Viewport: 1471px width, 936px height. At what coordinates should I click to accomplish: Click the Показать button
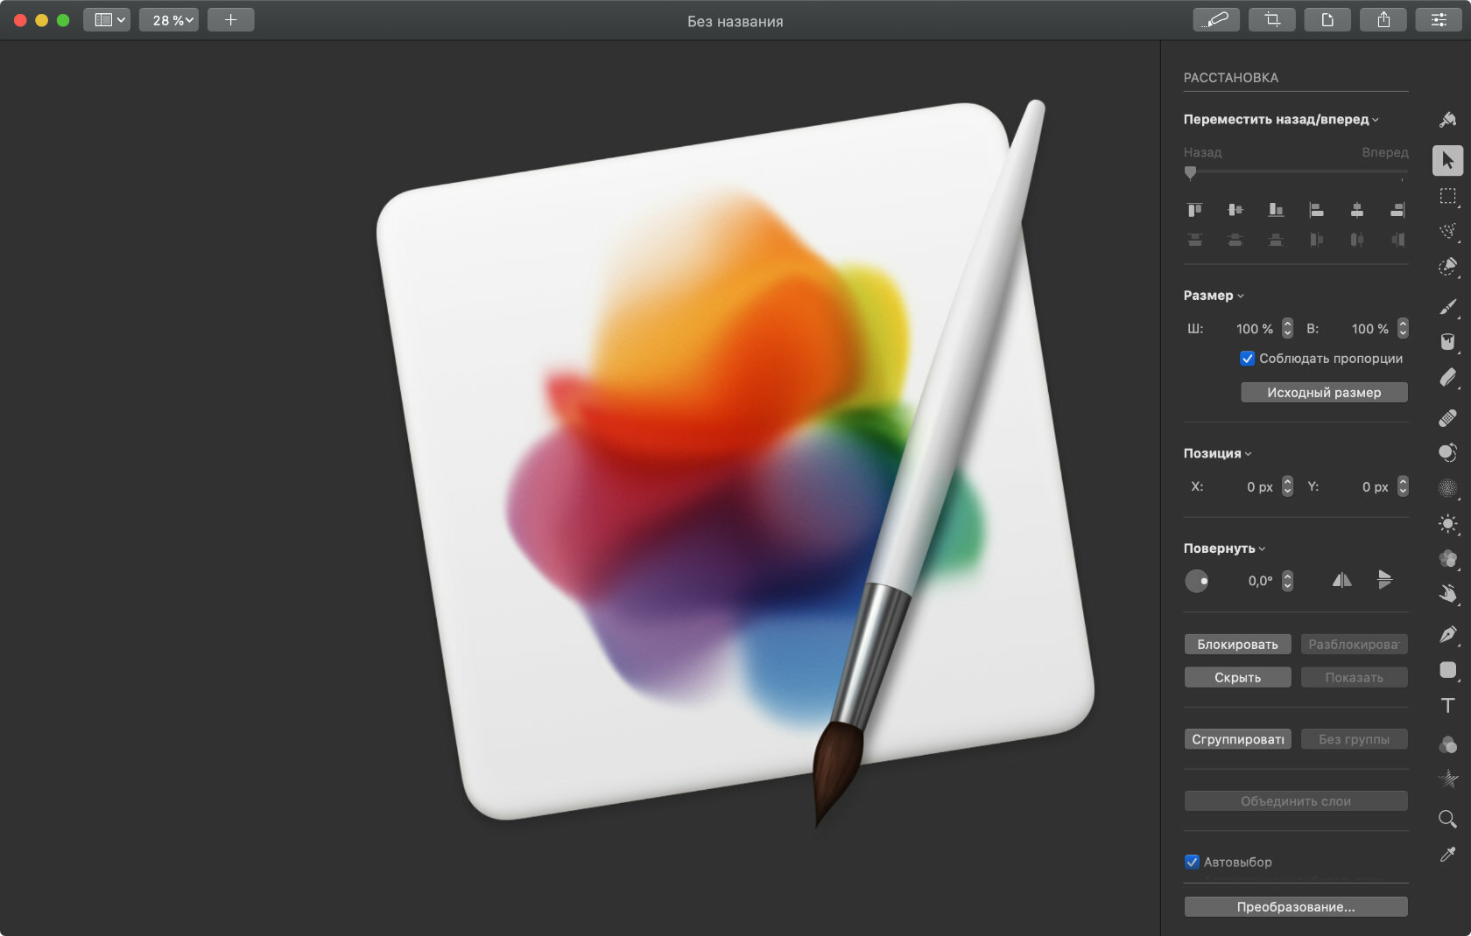pos(1354,677)
